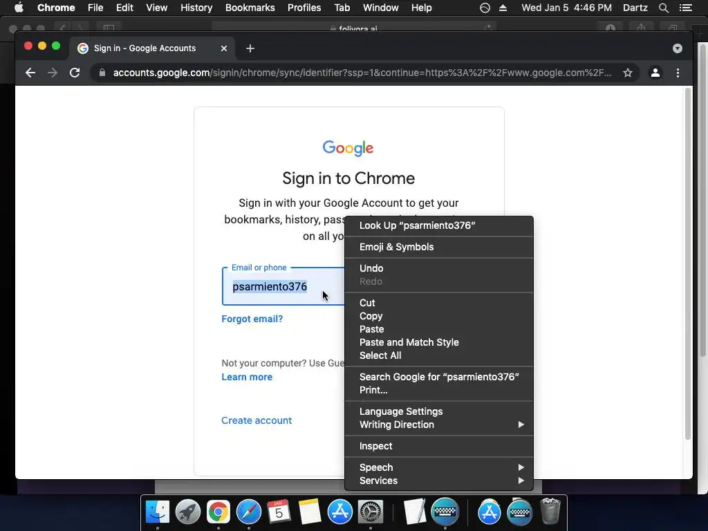Click the Chrome icon in the Dock
708x531 pixels.
[218, 512]
